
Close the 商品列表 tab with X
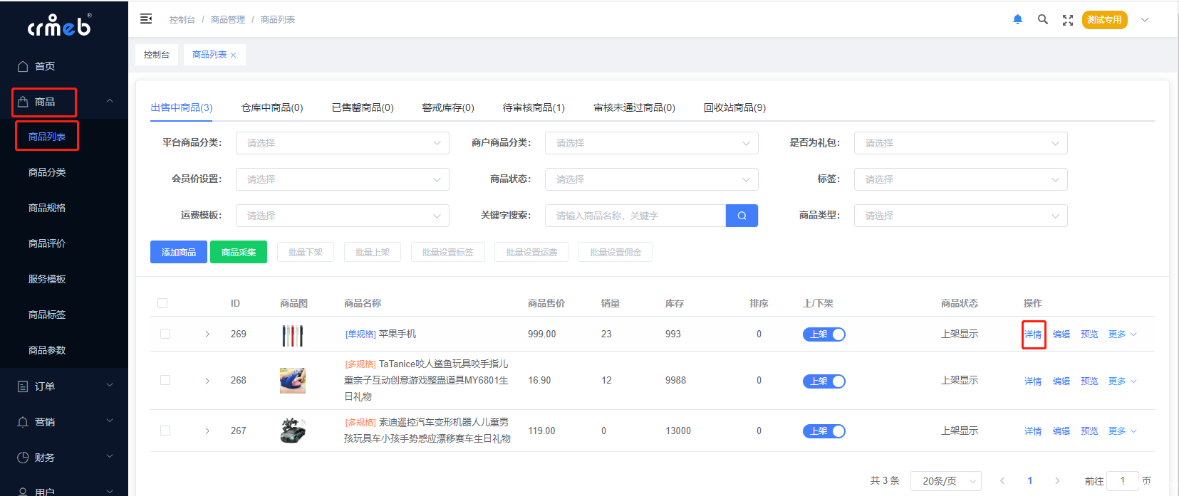[233, 56]
